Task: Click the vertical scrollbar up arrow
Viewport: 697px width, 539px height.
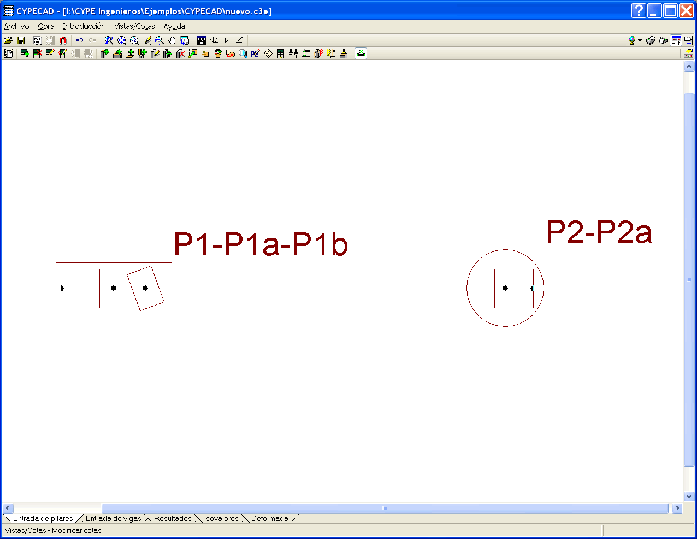Action: pyautogui.click(x=689, y=66)
